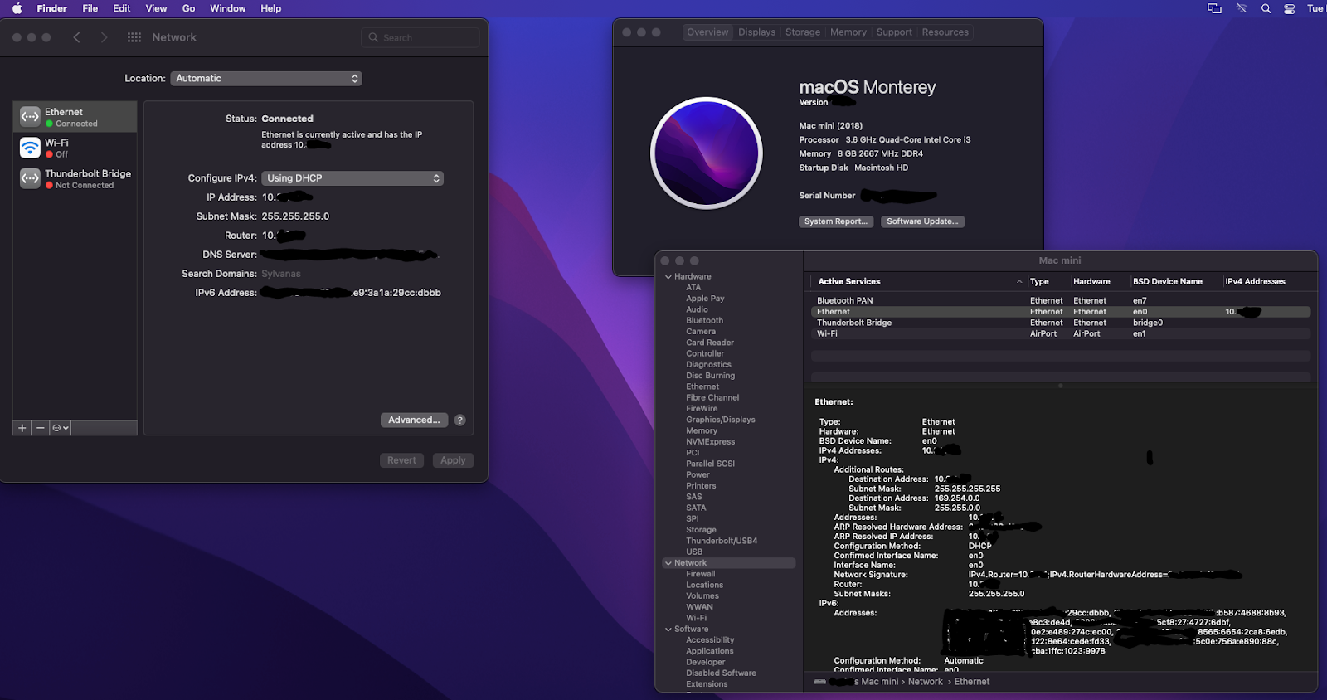The height and width of the screenshot is (700, 1327).
Task: Select Disabled Software in sidebar
Action: [722, 673]
